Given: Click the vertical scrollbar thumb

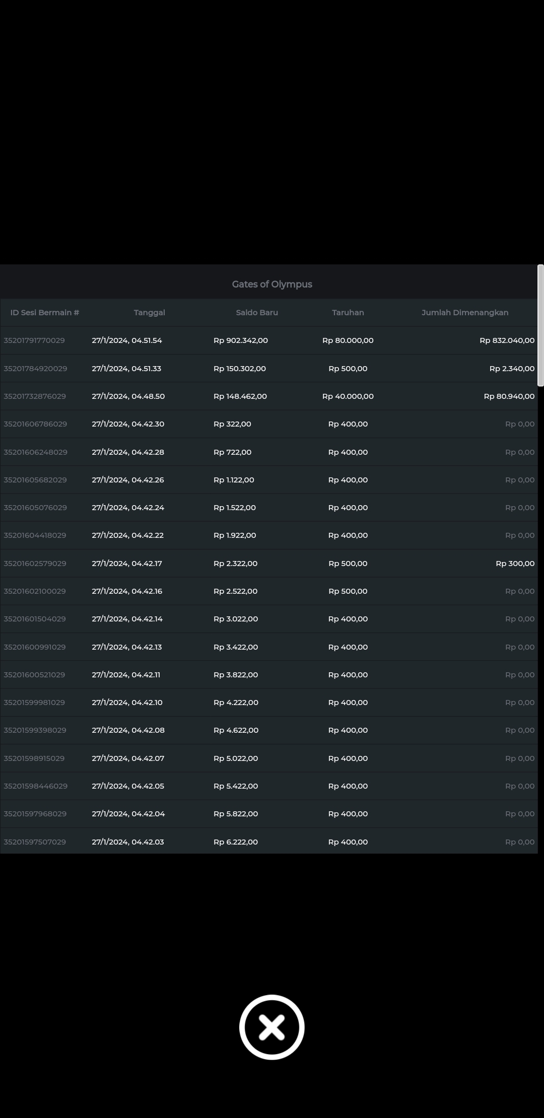Looking at the screenshot, I should click(540, 325).
